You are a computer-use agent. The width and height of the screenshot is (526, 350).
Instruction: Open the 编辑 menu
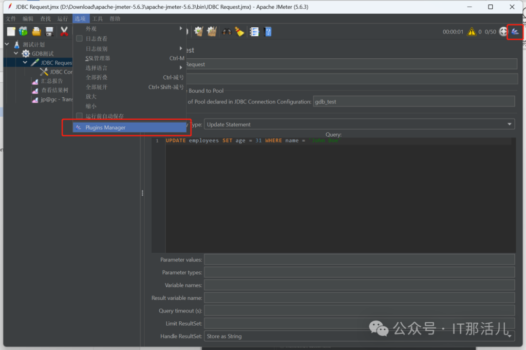pos(28,19)
